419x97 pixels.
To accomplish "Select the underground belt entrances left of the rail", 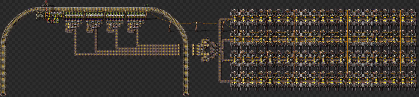I will click(x=179, y=50).
